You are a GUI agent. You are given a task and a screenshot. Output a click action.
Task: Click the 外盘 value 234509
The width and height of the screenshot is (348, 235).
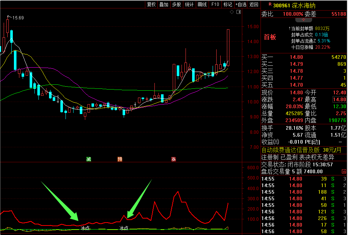tap(294, 120)
